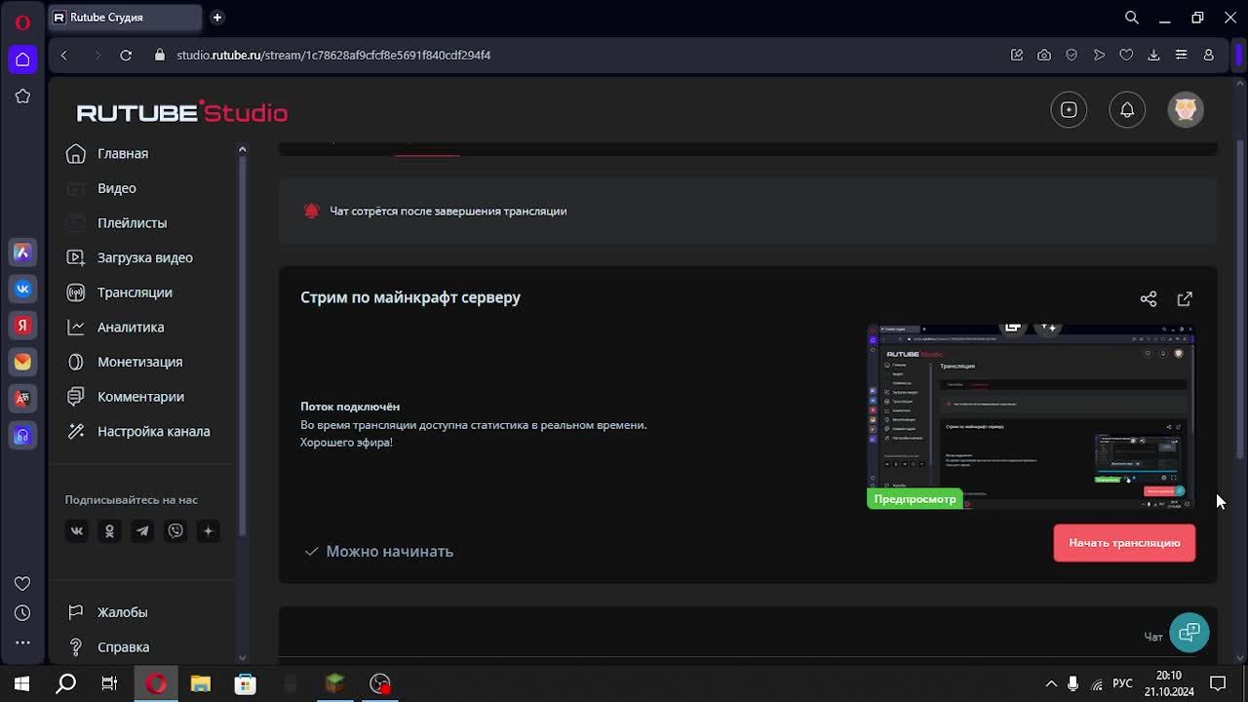Click browser search magnifier icon in title bar
1248x702 pixels.
coord(1132,18)
